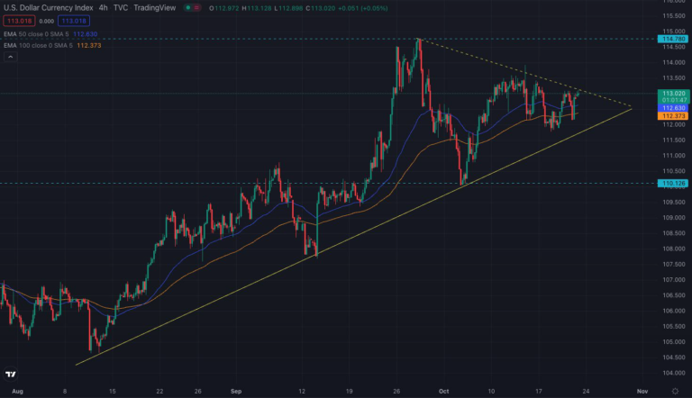The image size is (692, 398).
Task: Open chart settings gear in bottom-right corner
Action: (675, 391)
